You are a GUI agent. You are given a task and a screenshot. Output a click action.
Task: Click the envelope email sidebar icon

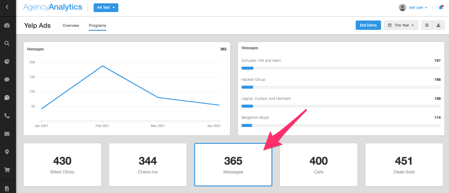(x=7, y=134)
